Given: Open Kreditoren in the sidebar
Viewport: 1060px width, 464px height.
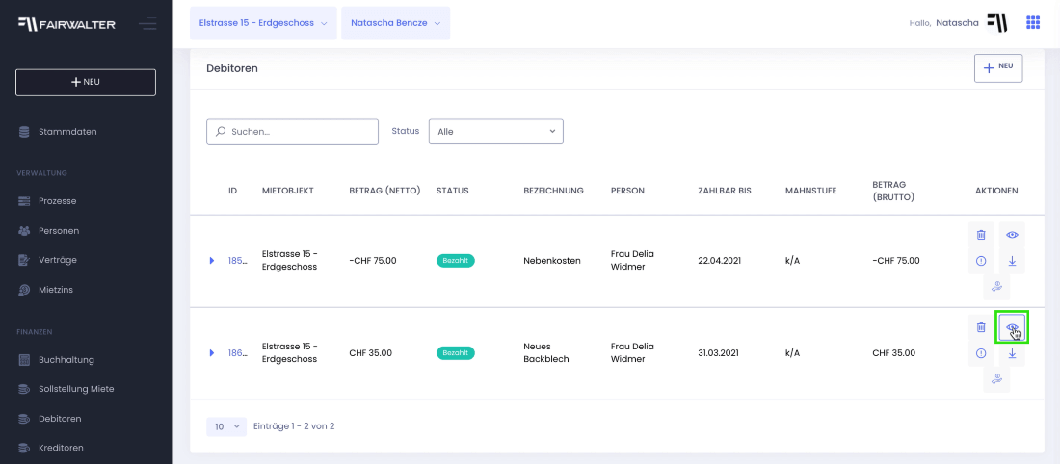Looking at the screenshot, I should pyautogui.click(x=61, y=448).
